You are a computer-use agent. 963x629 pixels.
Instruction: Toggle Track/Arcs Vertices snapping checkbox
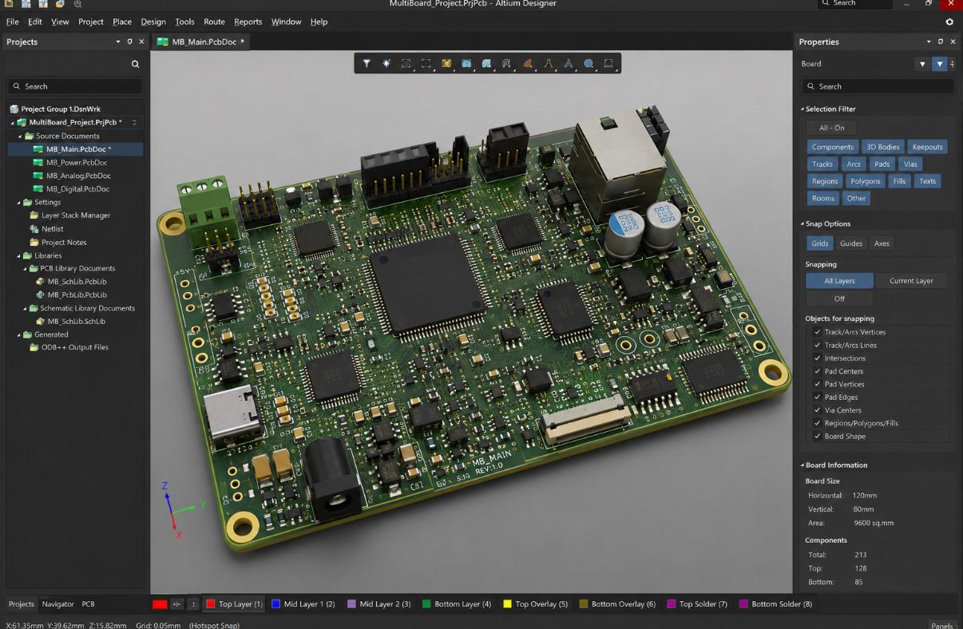click(x=817, y=332)
